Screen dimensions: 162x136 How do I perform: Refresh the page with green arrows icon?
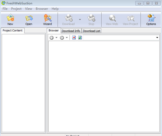80,38
